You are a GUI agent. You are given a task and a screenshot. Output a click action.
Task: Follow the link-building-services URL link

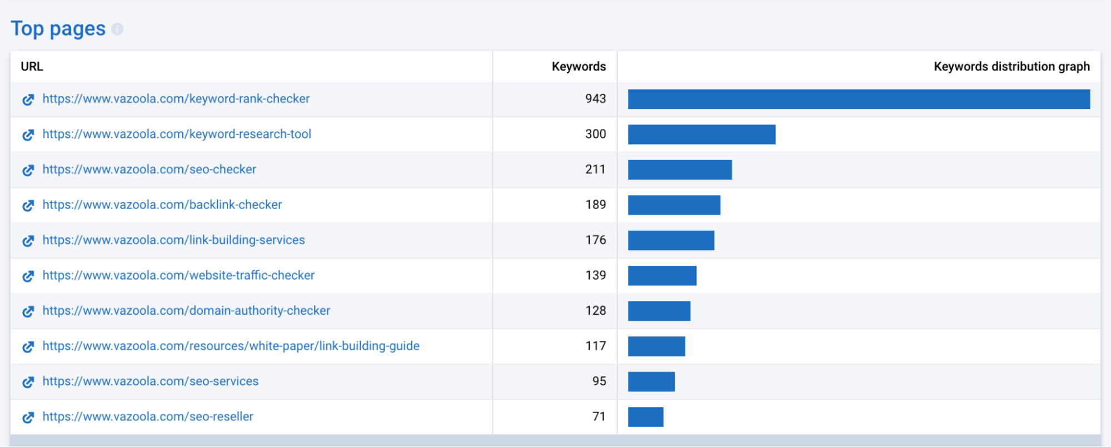pyautogui.click(x=174, y=240)
